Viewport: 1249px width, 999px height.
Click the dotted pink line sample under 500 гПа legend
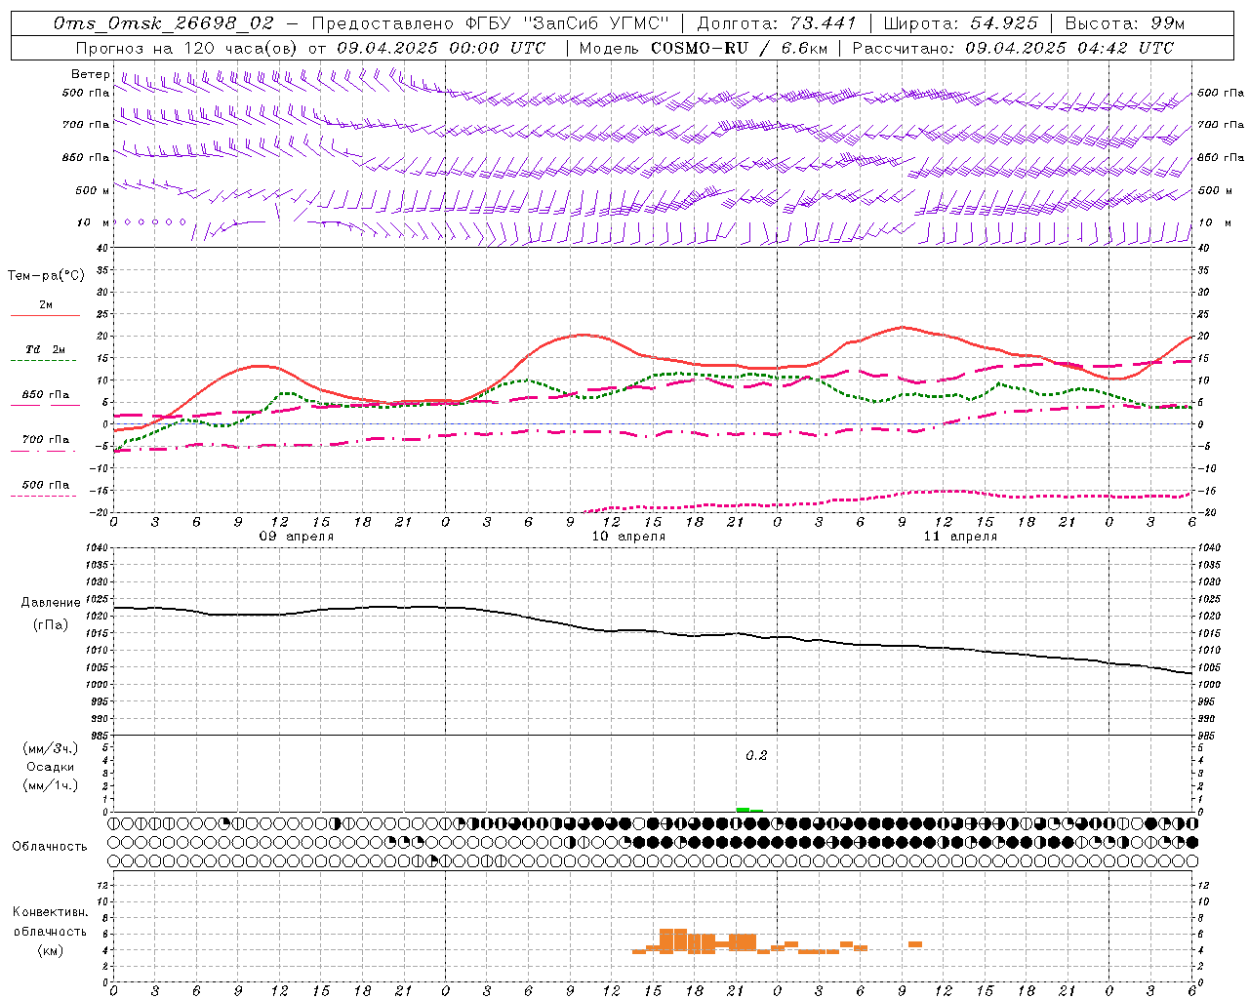tap(44, 497)
